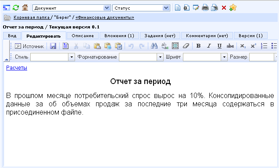Insert numbered list

pyautogui.click(x=264, y=46)
